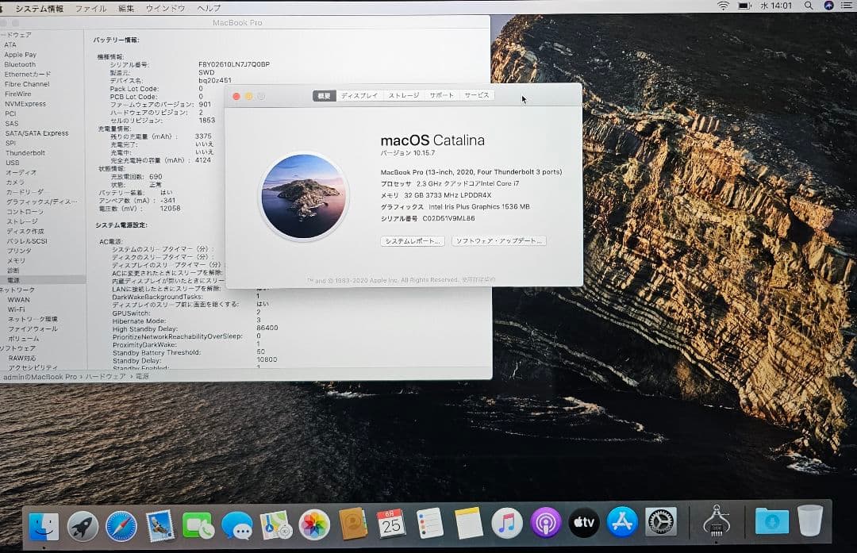Open System Preferences from the Dock
Viewport: 857px width, 553px height.
point(659,522)
